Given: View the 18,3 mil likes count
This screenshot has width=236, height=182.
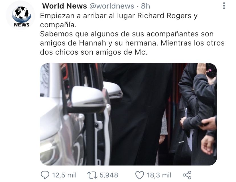Looking at the screenshot, I should click(159, 175).
